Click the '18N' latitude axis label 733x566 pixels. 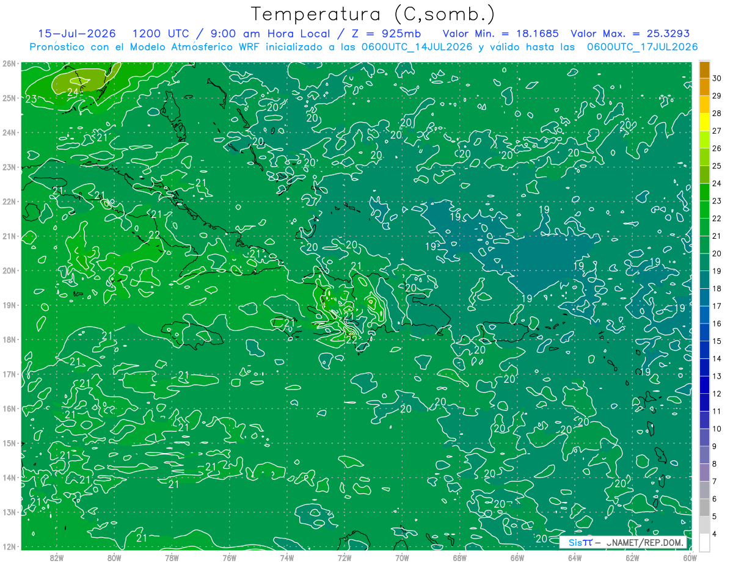click(x=9, y=339)
